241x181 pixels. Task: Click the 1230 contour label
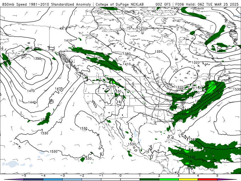click(x=218, y=51)
